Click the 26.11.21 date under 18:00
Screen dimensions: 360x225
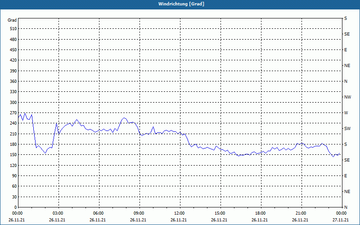pyautogui.click(x=260, y=220)
